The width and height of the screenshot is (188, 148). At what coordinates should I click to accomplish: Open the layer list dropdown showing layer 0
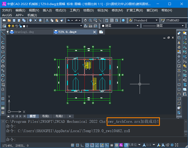click(x=45, y=26)
